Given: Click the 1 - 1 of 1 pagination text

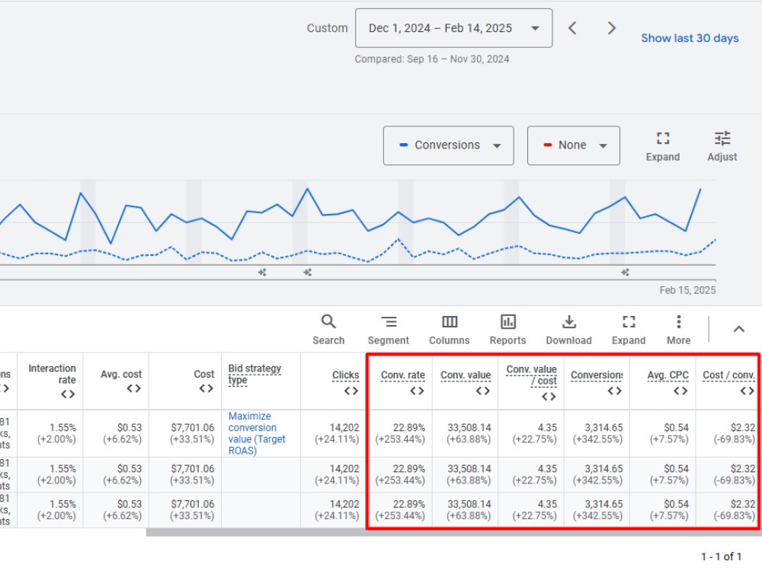Looking at the screenshot, I should pos(721,557).
